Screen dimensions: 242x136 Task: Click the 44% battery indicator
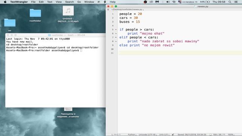205,2
